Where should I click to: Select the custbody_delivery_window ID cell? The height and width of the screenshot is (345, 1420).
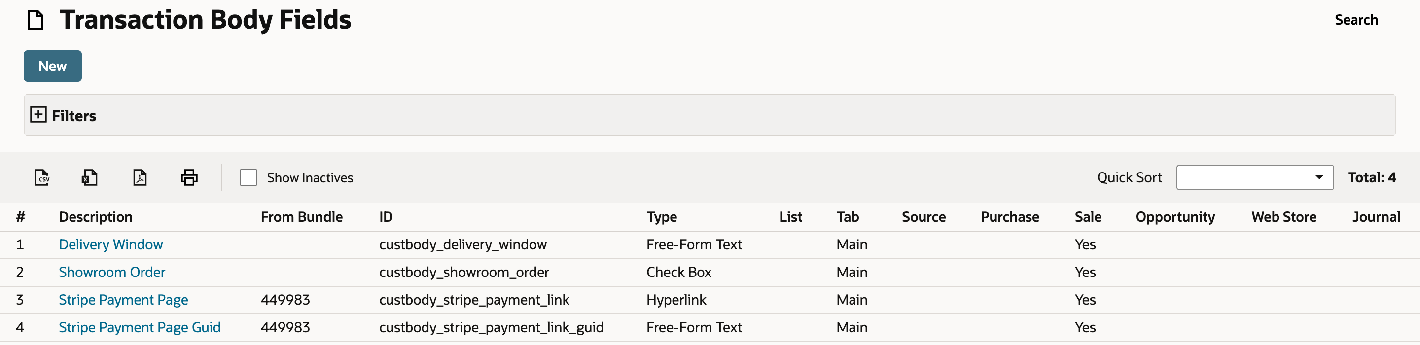(x=463, y=244)
